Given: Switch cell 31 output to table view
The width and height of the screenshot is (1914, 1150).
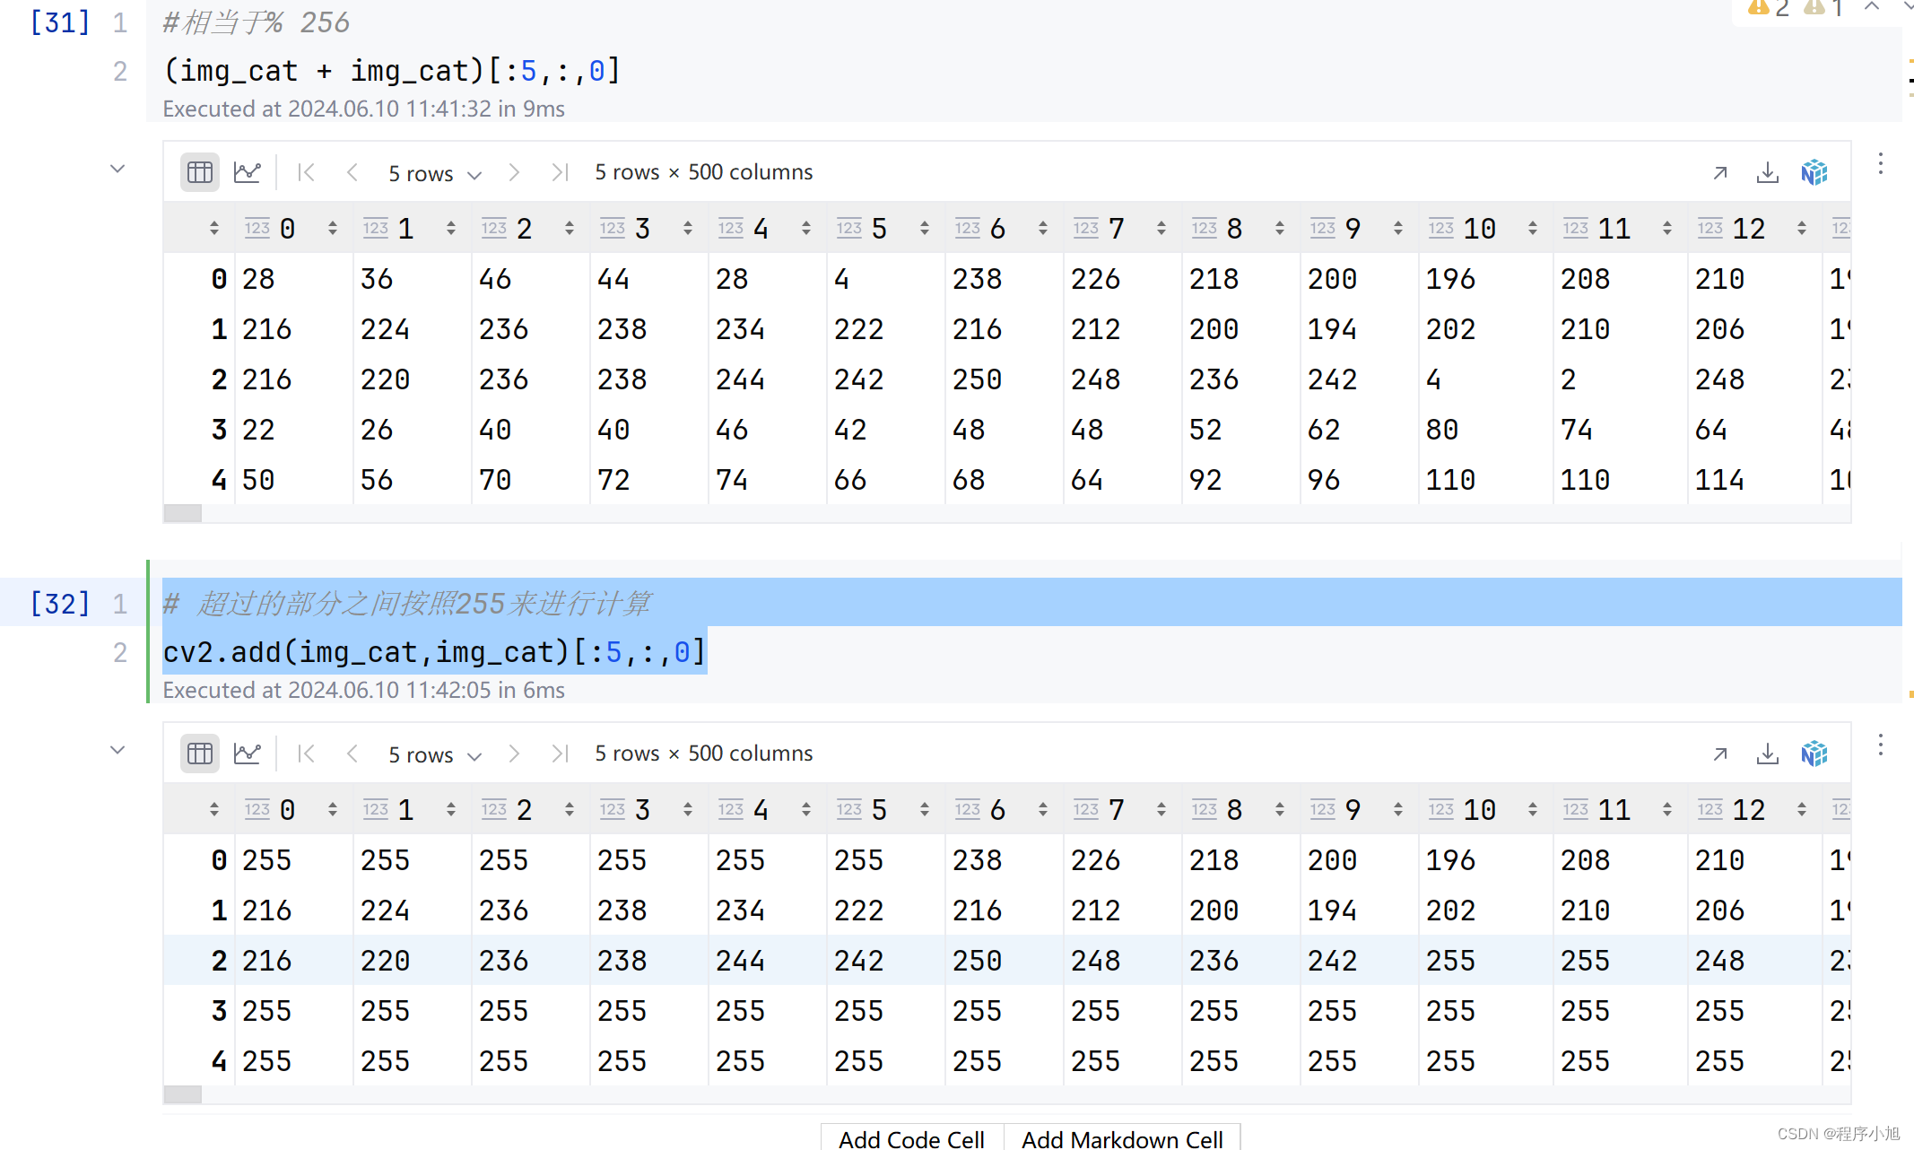Looking at the screenshot, I should (x=200, y=172).
